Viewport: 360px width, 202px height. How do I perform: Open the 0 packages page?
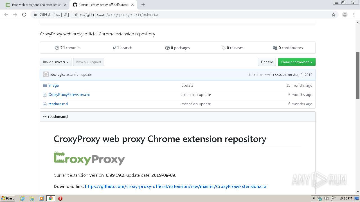177,48
